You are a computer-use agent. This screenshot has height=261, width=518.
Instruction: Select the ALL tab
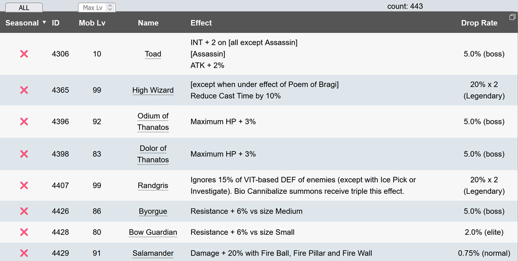coord(24,8)
